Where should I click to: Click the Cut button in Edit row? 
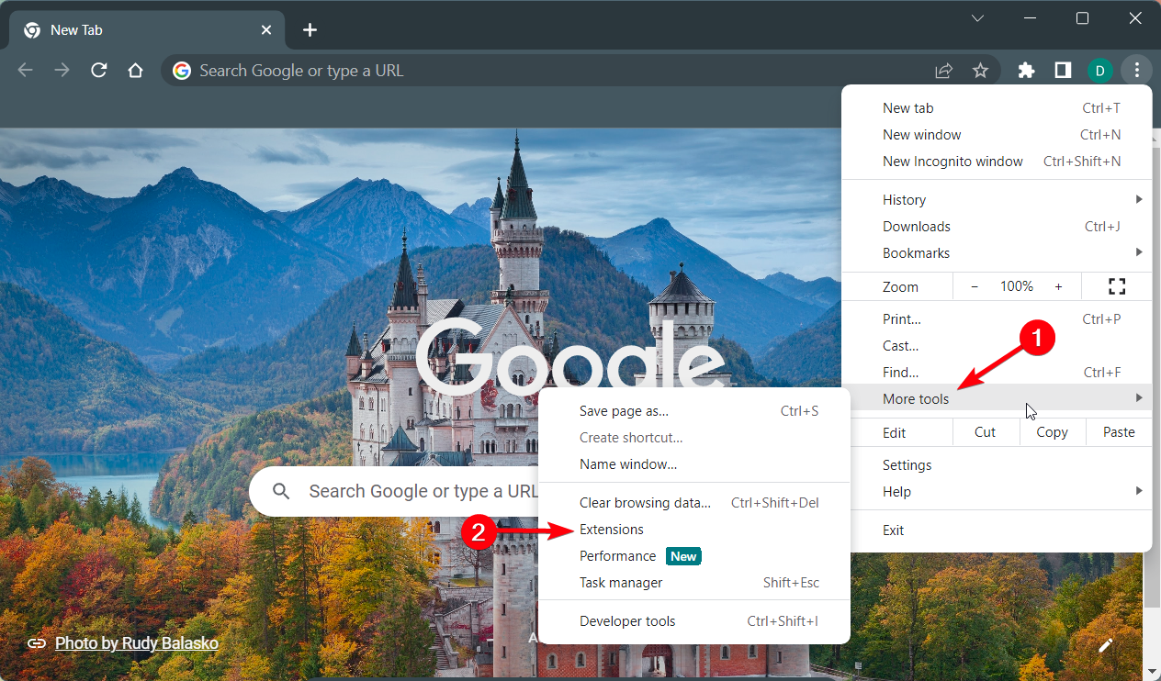tap(986, 432)
